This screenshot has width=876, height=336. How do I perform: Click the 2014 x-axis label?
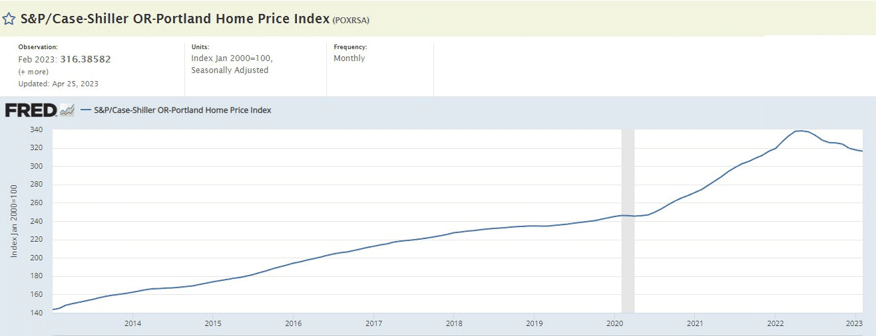[x=132, y=323]
